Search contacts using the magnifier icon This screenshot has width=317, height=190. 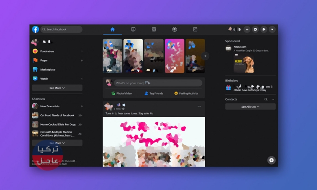[x=266, y=99]
